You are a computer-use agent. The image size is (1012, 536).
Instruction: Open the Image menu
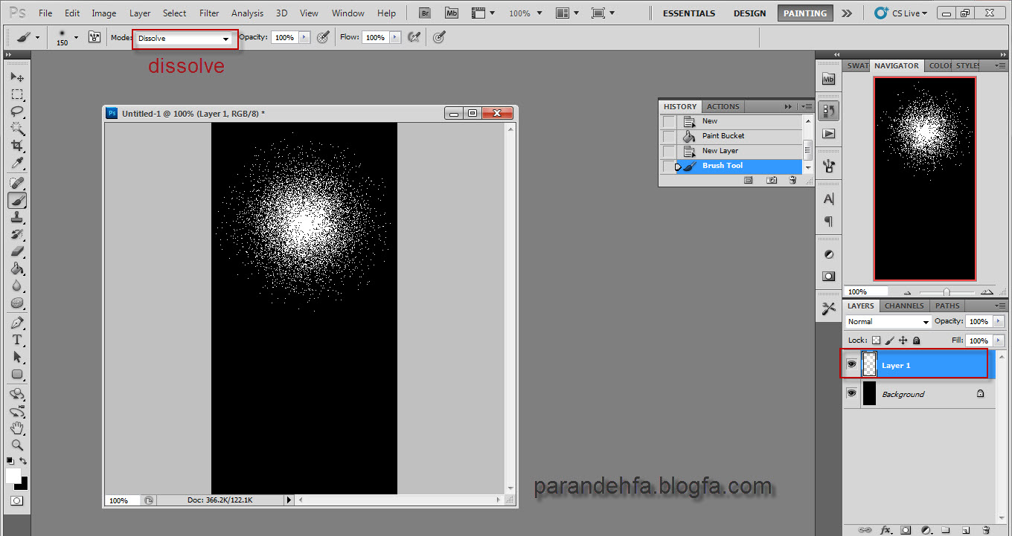(x=103, y=13)
